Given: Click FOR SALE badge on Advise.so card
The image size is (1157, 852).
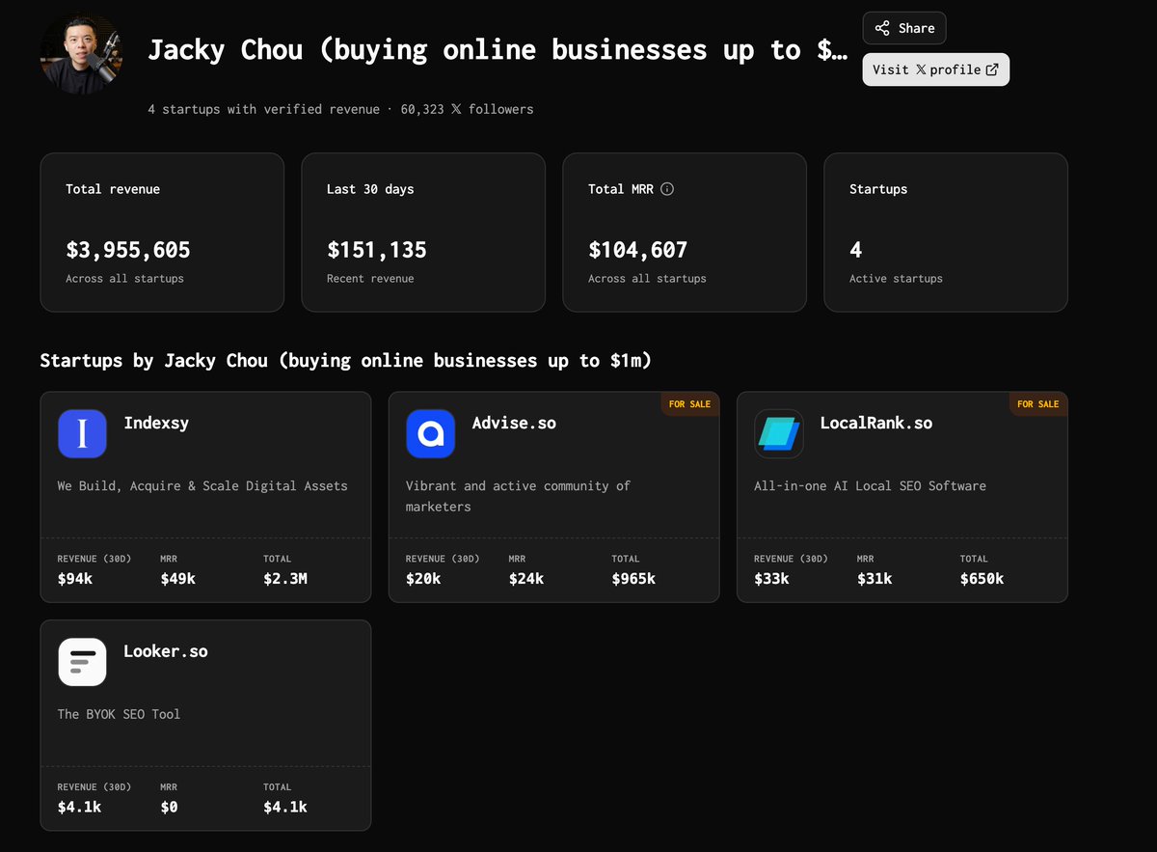Looking at the screenshot, I should [x=689, y=404].
